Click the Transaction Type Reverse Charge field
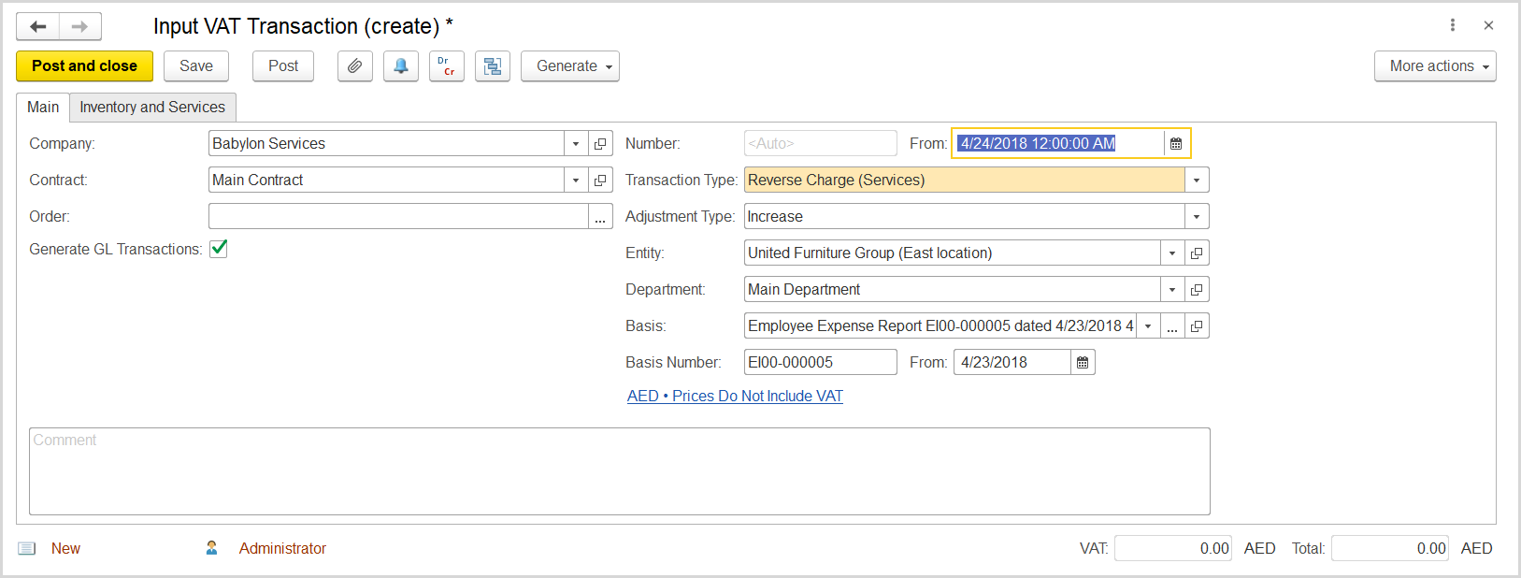Viewport: 1521px width, 578px height. point(964,180)
